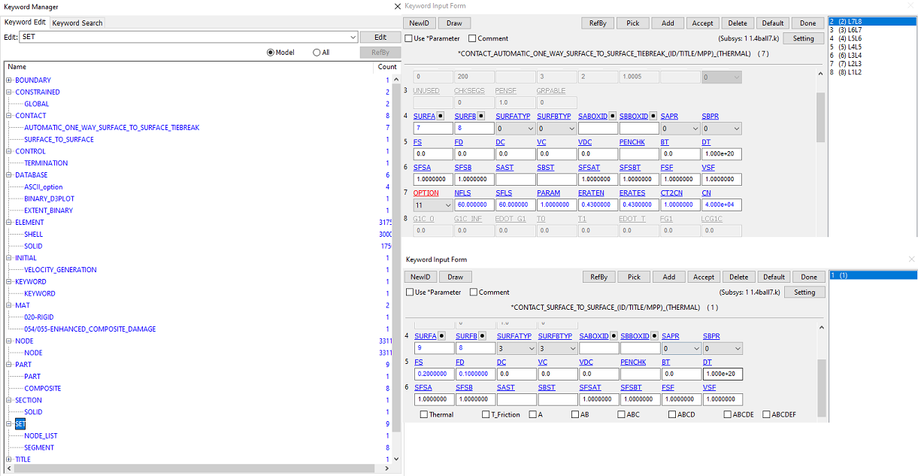
Task: Select VELOCITY_GENERATION under INITIAL
Action: coord(60,270)
